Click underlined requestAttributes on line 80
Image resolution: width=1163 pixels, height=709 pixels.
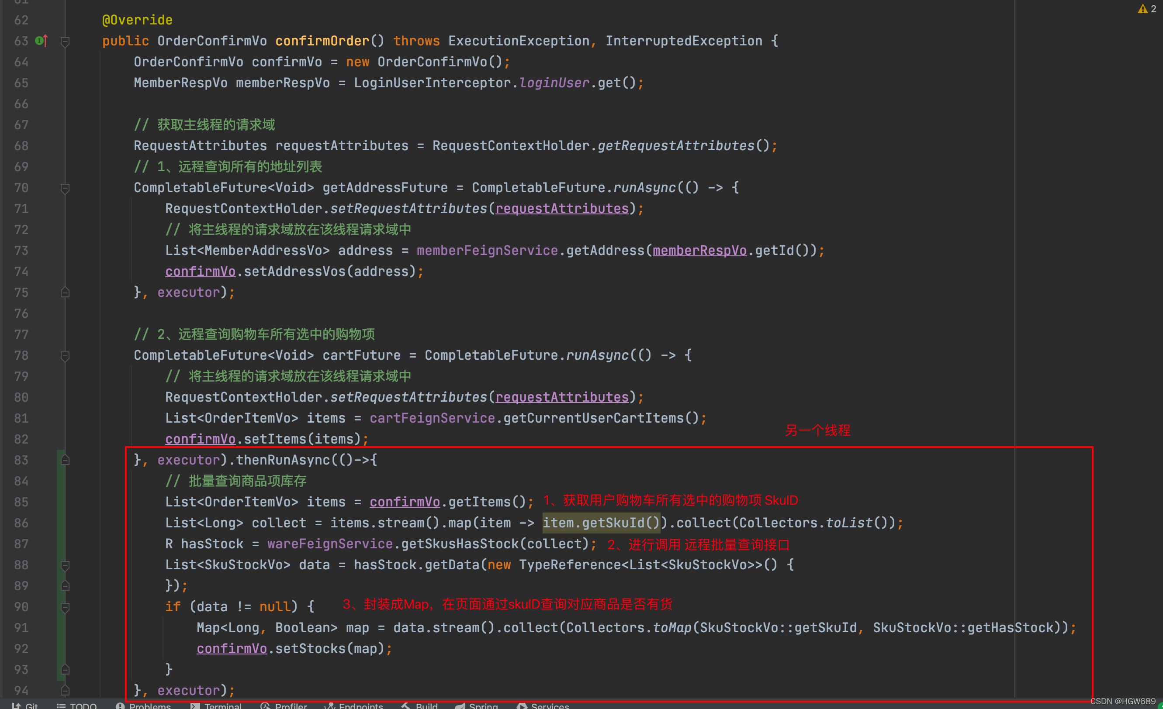[562, 397]
